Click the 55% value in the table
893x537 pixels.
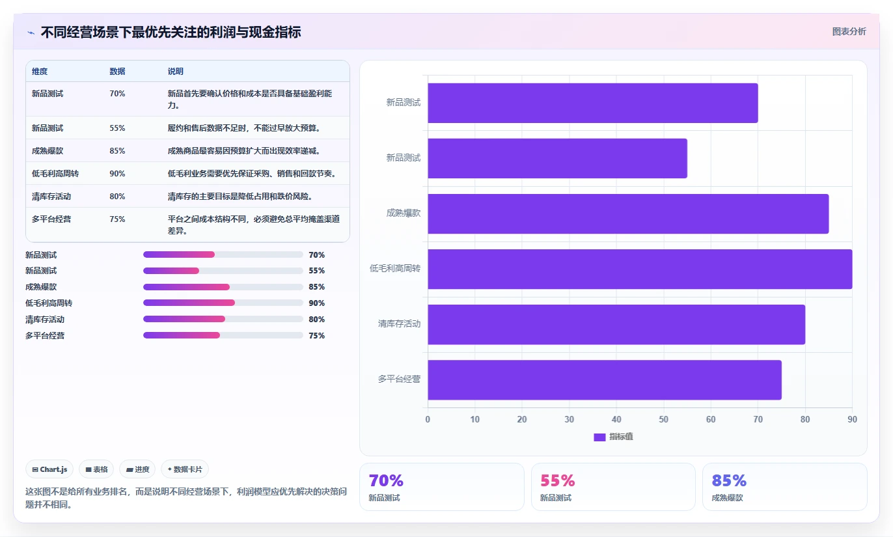pos(117,128)
